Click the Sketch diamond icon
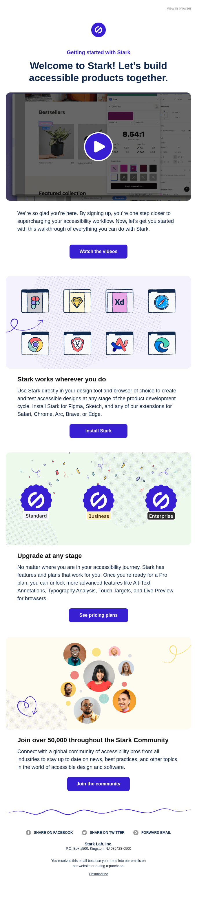Screen dimensions: 197x897 point(77,301)
